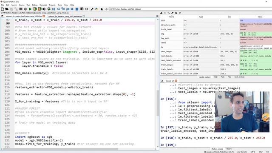Open the Tools menu
The image size is (272, 153).
coord(60,5)
